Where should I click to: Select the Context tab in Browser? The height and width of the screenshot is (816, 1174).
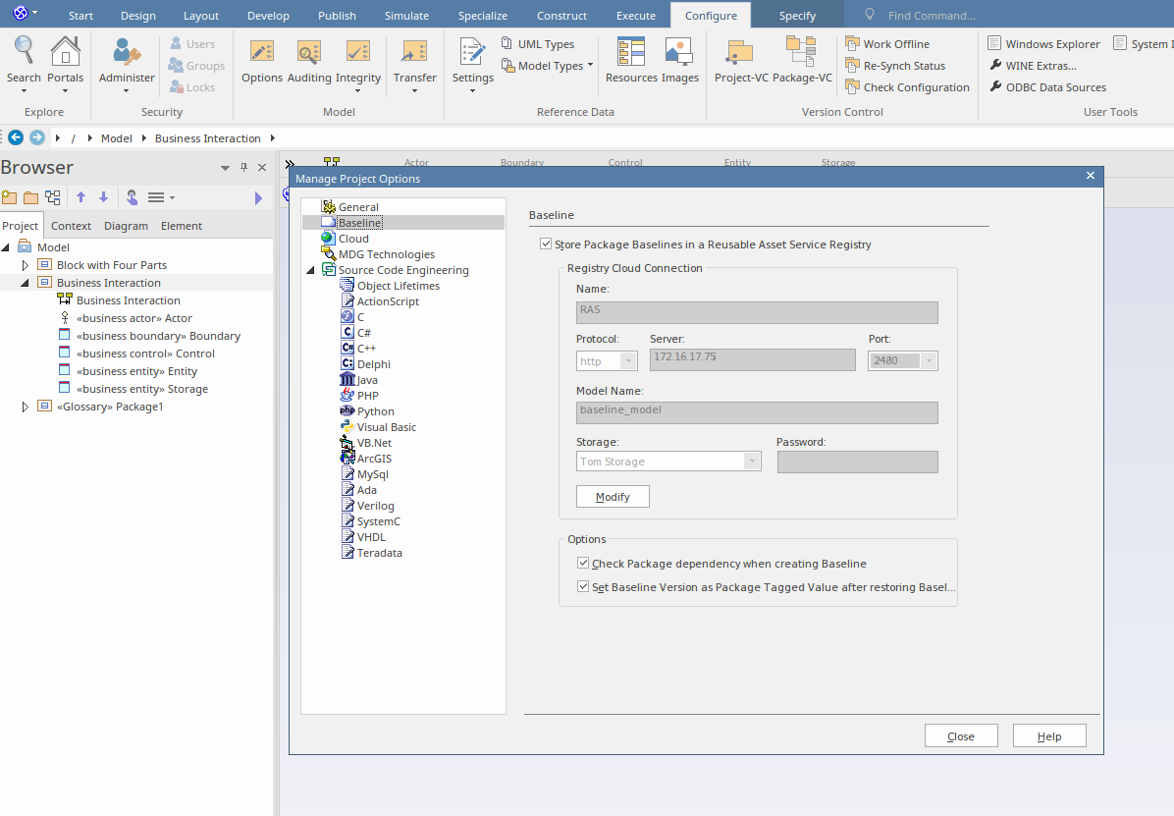[x=71, y=226]
